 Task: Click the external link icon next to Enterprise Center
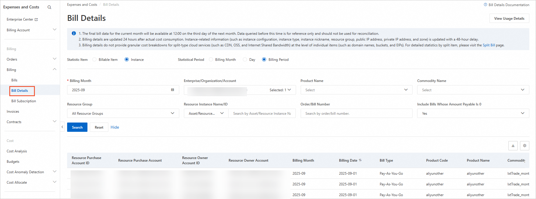click(36, 20)
